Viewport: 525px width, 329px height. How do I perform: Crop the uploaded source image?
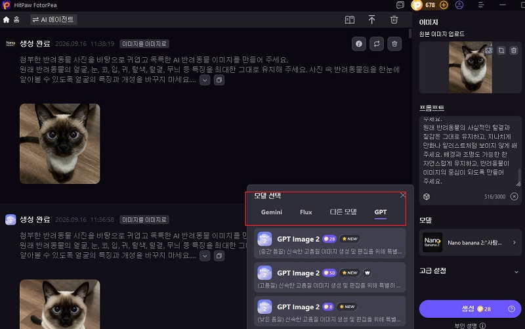coord(501,51)
